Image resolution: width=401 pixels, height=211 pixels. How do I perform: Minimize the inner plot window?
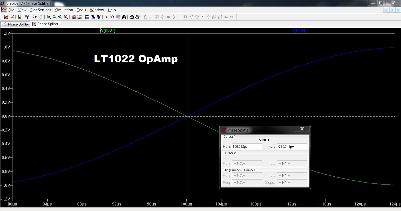[386, 10]
